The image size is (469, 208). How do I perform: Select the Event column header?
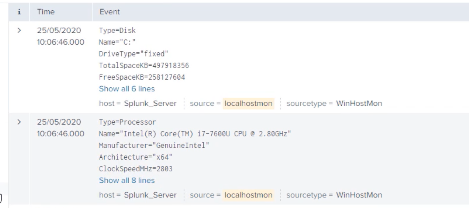click(x=109, y=12)
